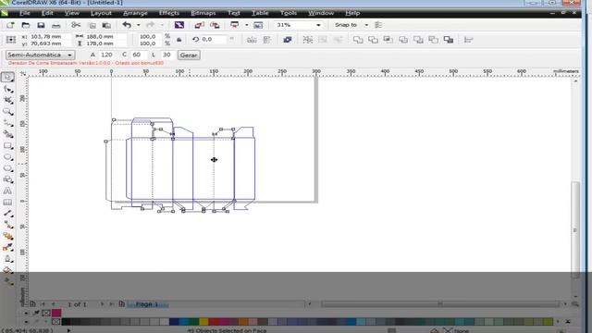
Task: Expand the Undo history arrow
Action: click(138, 25)
